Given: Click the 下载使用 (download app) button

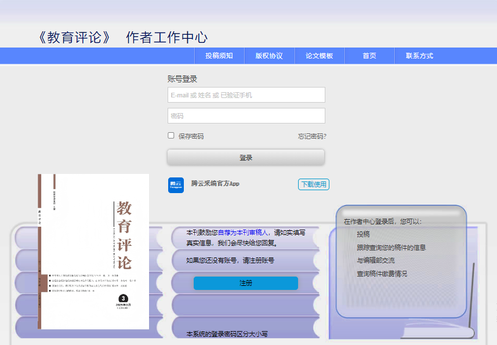Looking at the screenshot, I should [x=313, y=184].
